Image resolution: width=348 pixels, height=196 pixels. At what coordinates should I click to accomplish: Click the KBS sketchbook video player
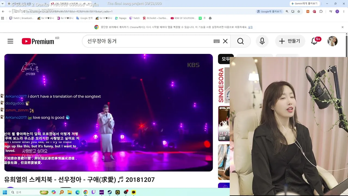tap(108, 113)
